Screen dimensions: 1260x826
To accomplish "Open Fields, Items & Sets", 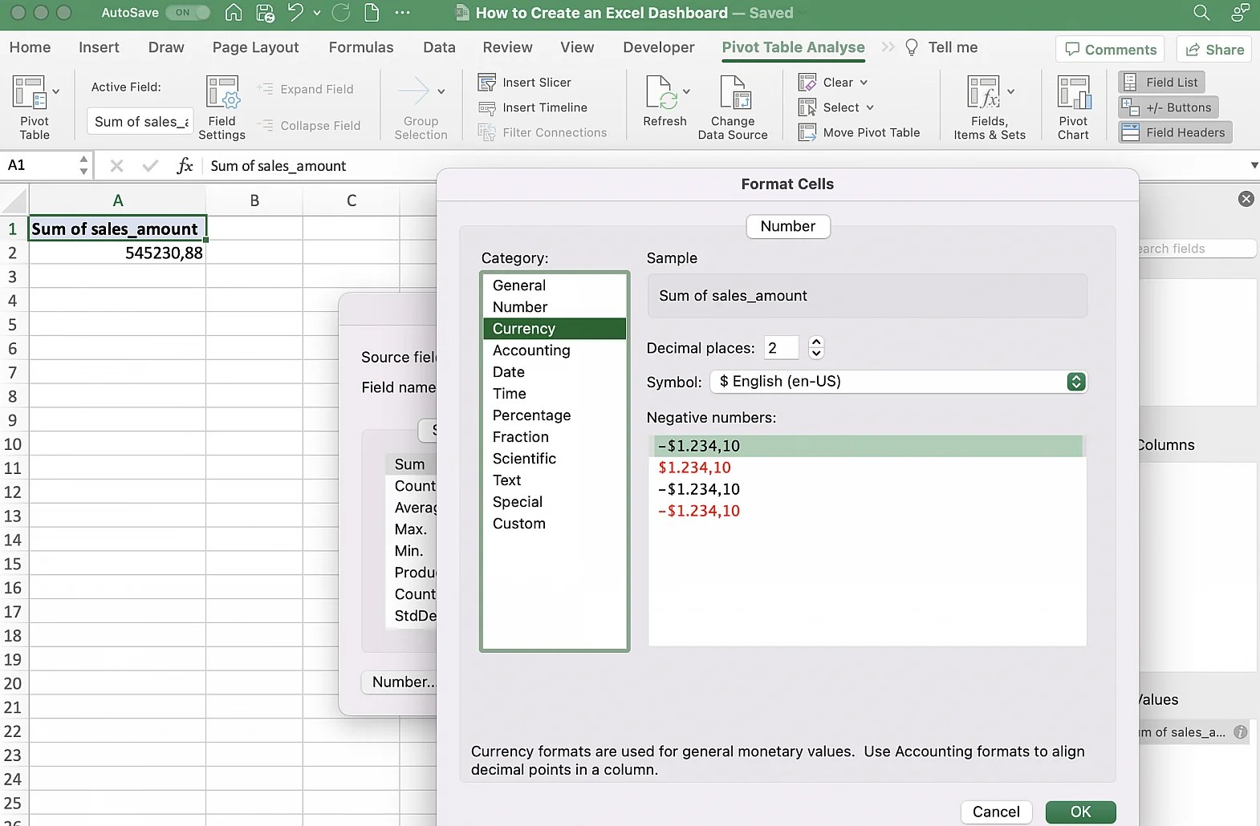I will click(990, 108).
